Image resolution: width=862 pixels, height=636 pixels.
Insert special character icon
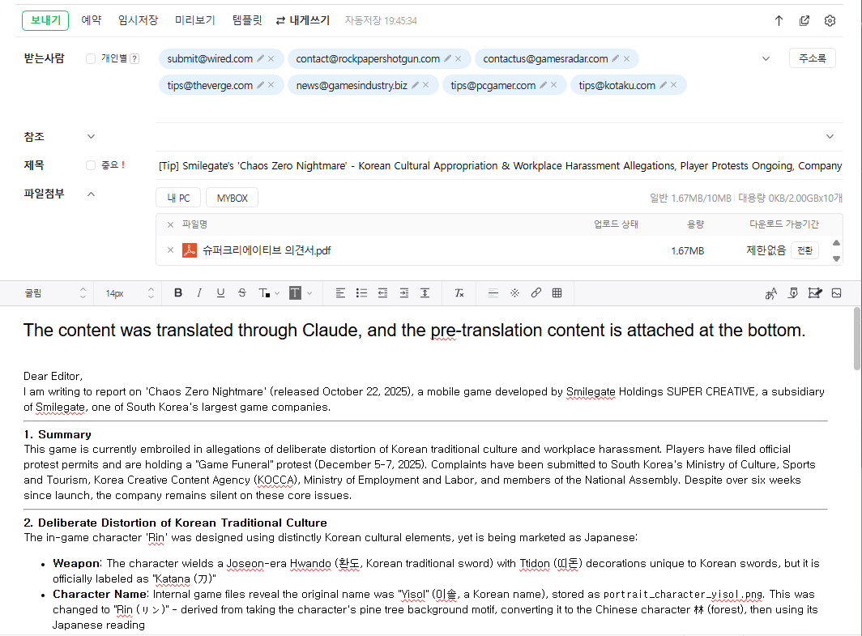(514, 293)
